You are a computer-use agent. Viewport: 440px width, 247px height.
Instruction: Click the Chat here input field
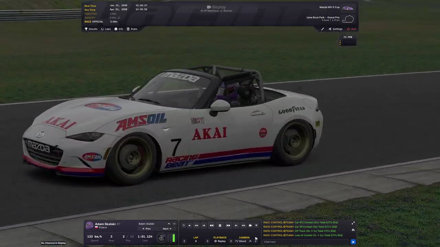pos(306,242)
